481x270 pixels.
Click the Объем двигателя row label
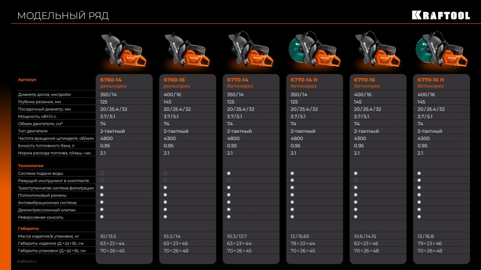point(40,124)
